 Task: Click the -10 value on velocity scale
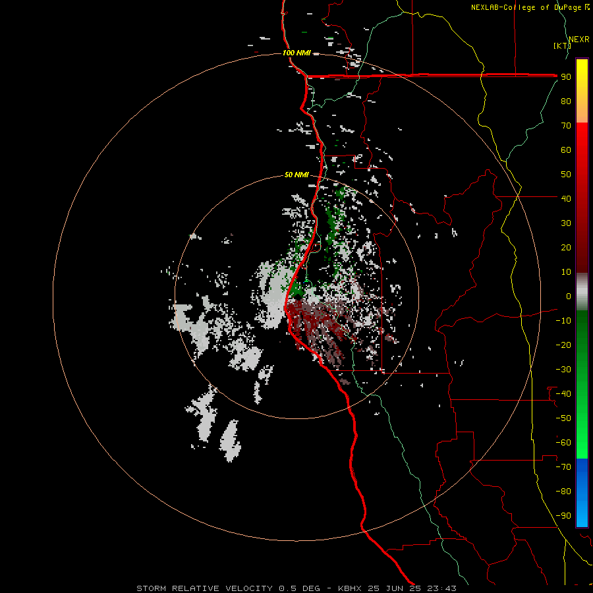pyautogui.click(x=563, y=321)
